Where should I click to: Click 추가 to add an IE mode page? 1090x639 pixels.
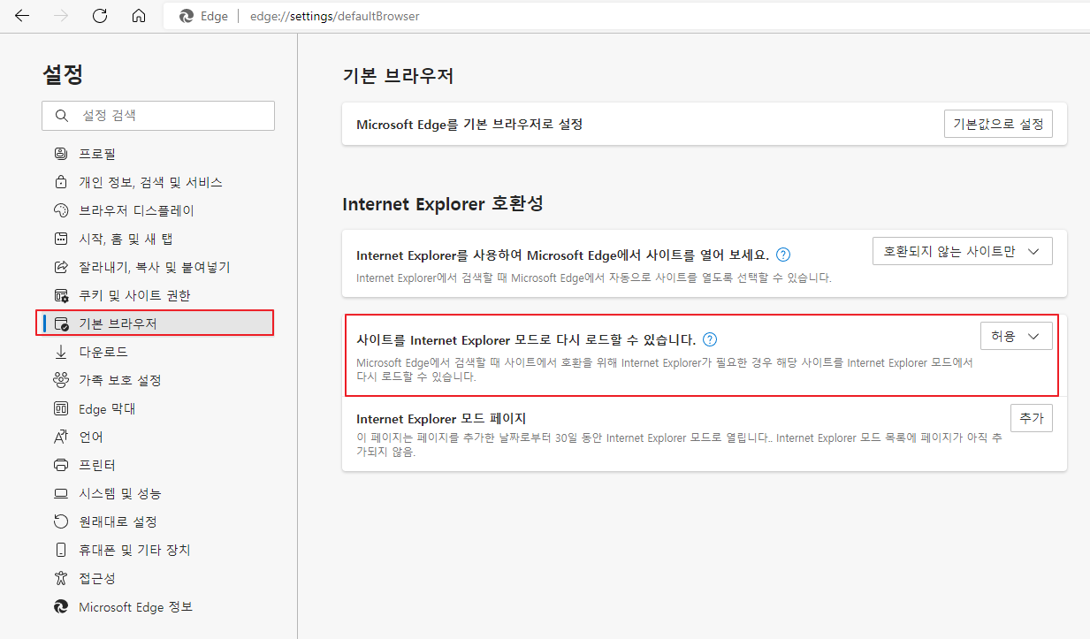1031,418
